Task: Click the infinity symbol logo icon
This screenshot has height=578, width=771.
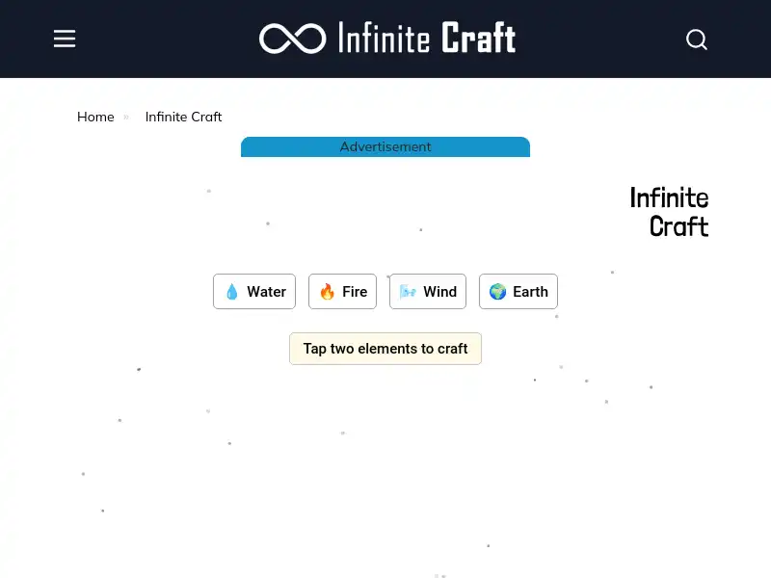Action: [293, 39]
